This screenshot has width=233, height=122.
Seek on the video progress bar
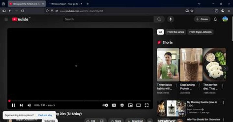80,101
